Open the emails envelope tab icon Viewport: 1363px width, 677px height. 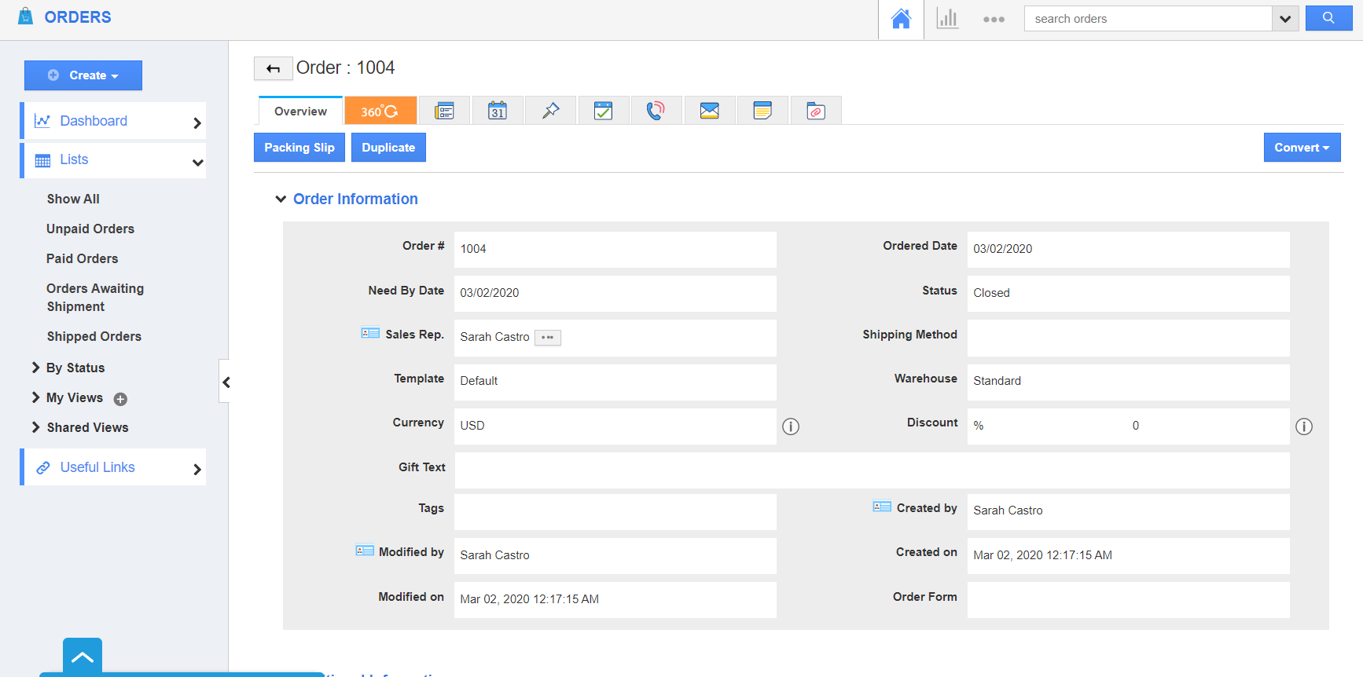[709, 111]
